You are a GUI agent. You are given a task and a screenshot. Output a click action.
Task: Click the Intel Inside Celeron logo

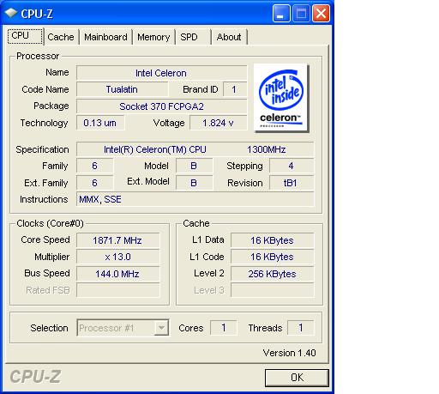pyautogui.click(x=281, y=98)
